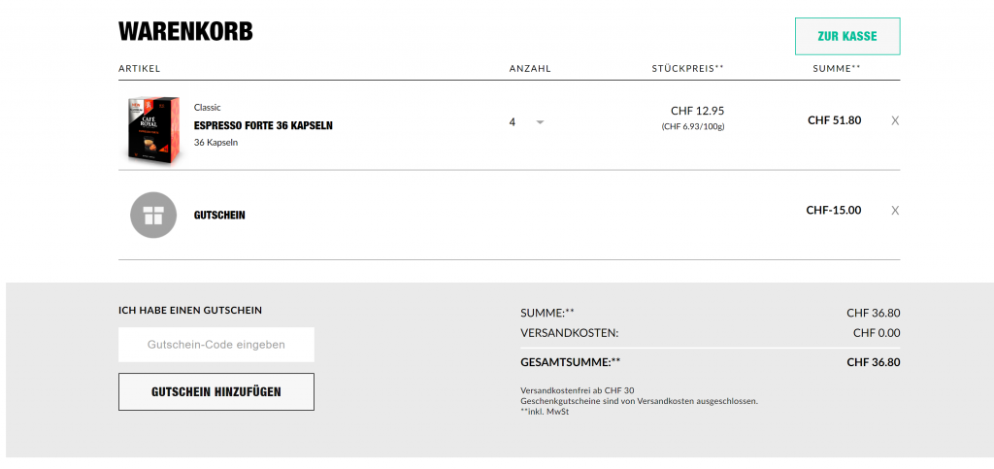Remove Espresso Forte item with X icon
The height and width of the screenshot is (469, 994).
pos(895,121)
